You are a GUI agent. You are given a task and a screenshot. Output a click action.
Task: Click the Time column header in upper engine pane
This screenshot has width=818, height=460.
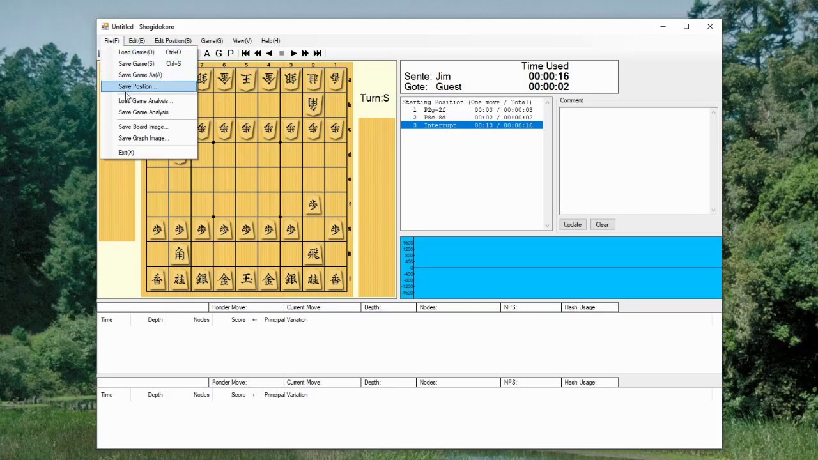107,320
